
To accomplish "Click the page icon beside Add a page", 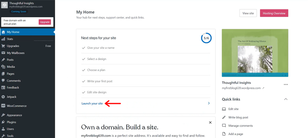I will click(224, 134).
